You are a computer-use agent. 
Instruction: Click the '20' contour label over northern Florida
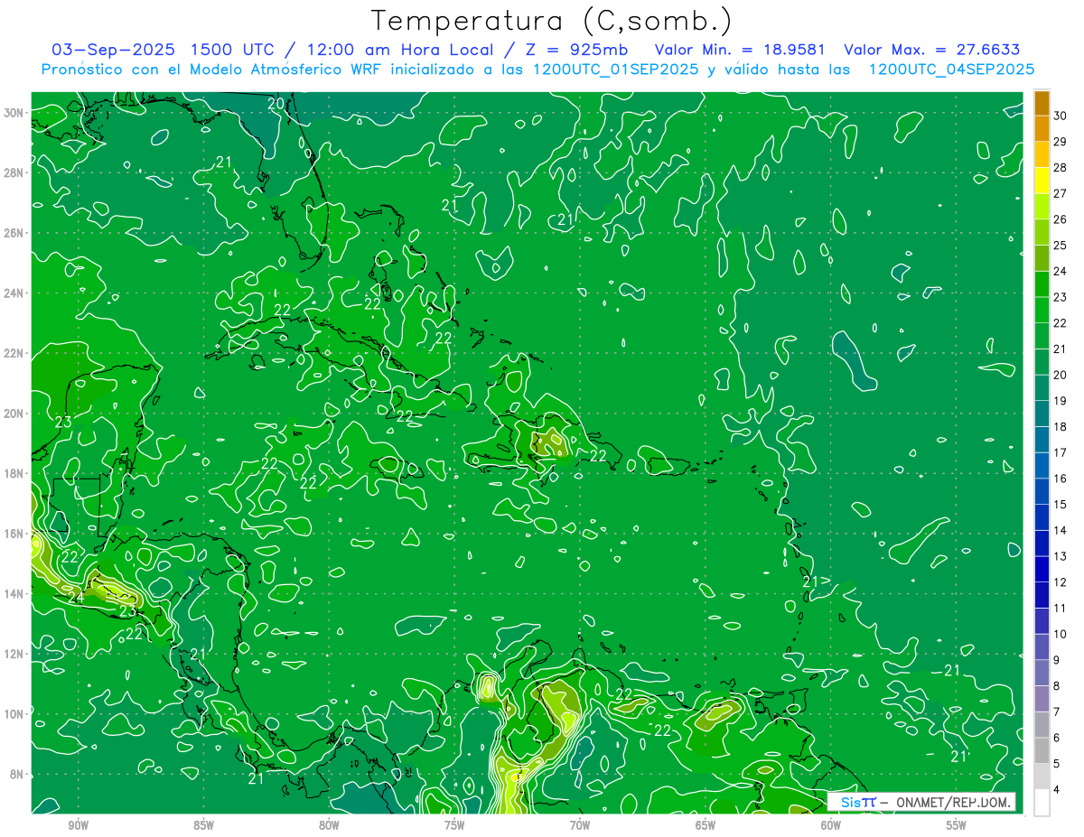tap(276, 104)
